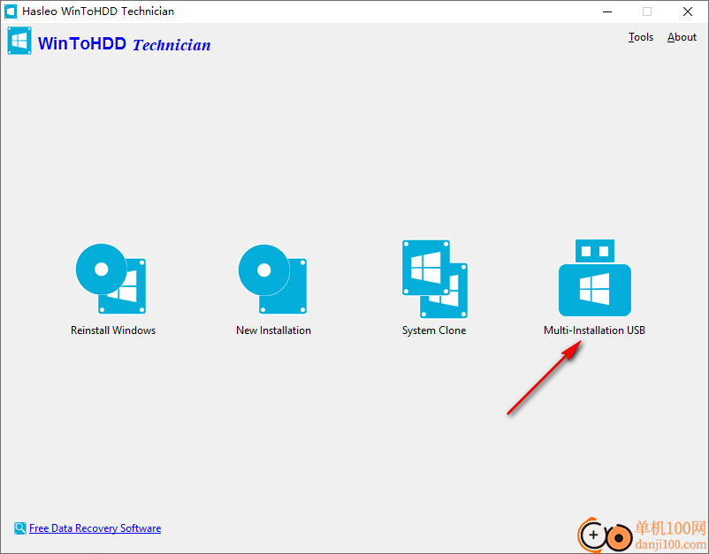Open the Reinstall Windows disc icon

point(111,279)
